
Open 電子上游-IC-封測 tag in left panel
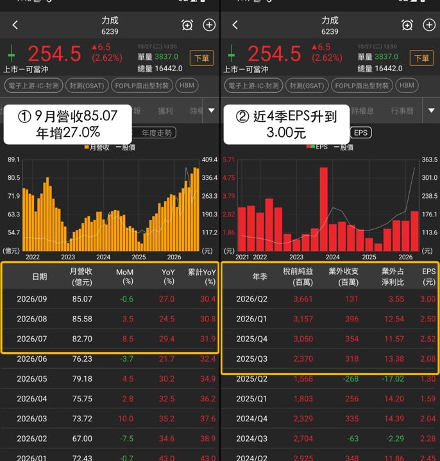(x=33, y=86)
